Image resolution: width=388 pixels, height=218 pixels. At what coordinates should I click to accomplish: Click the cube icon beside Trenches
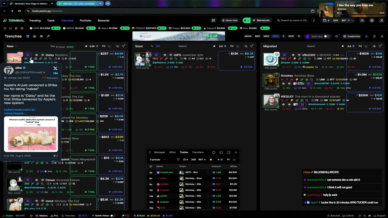click(x=34, y=36)
